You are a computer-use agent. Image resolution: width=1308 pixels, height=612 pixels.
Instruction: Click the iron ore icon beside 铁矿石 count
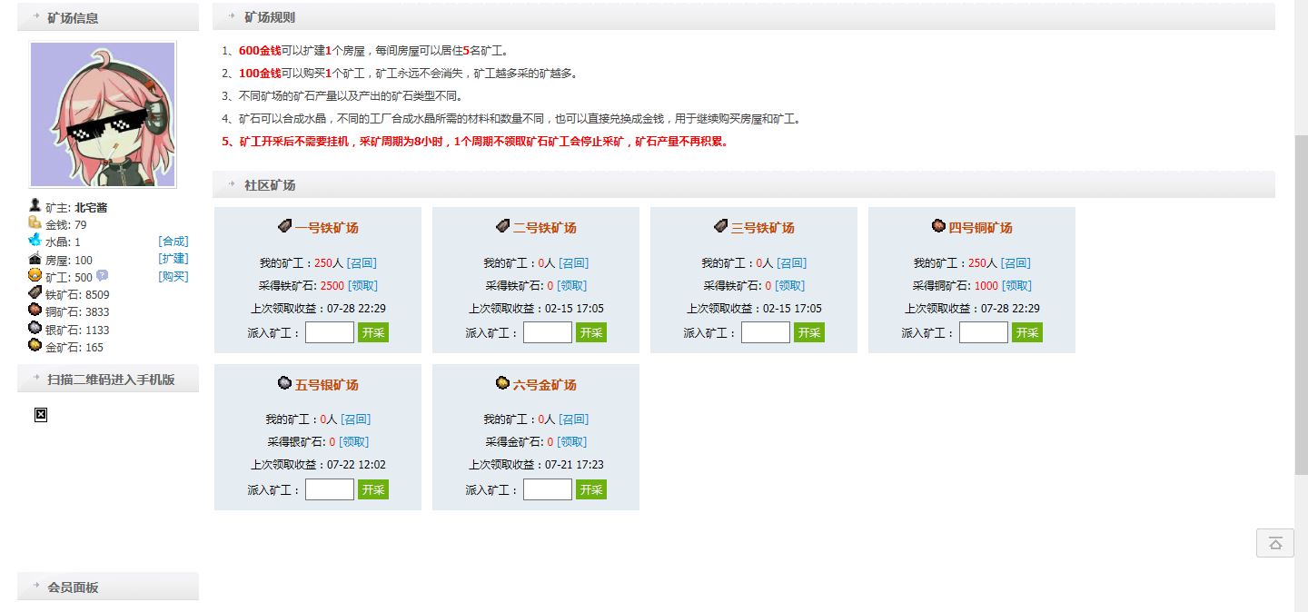pos(35,292)
